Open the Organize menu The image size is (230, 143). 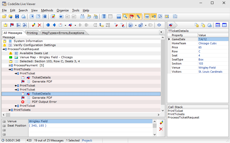[x=63, y=10]
